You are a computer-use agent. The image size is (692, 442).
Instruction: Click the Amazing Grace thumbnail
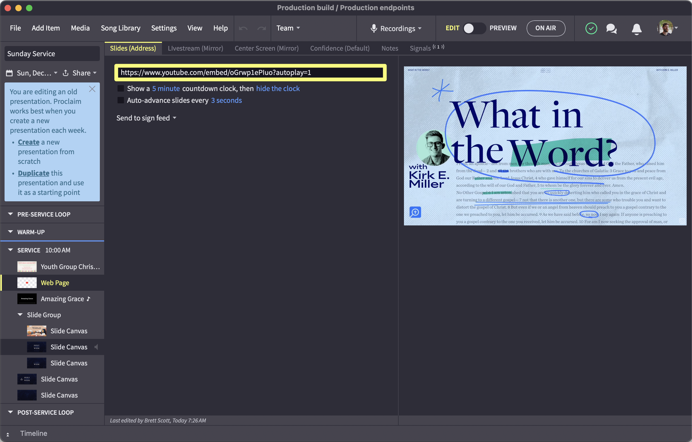27,299
